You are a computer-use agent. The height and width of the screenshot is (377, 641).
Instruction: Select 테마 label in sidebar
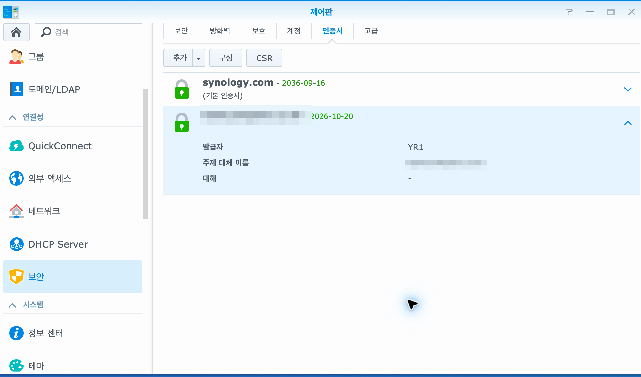click(36, 366)
